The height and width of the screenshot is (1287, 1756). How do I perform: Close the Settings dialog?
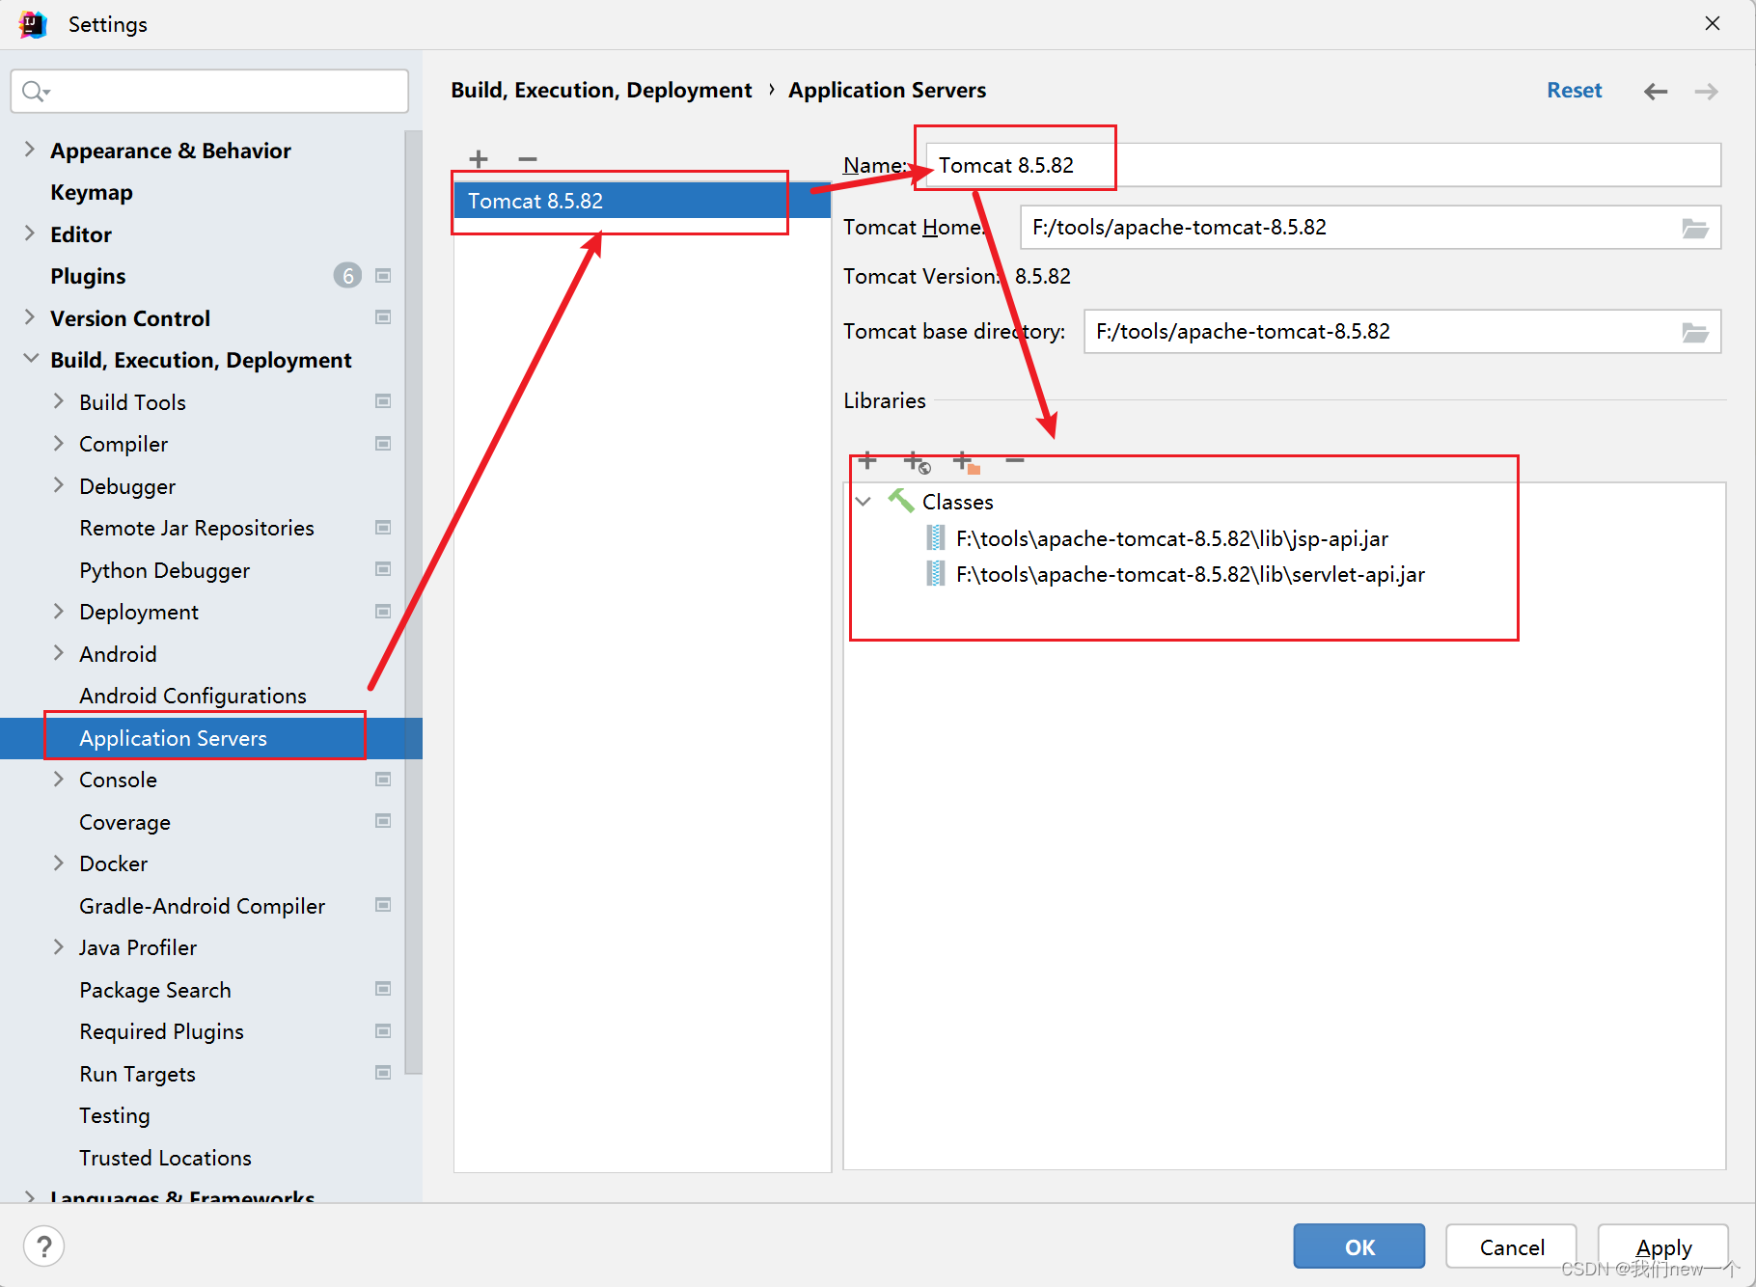click(x=1713, y=23)
